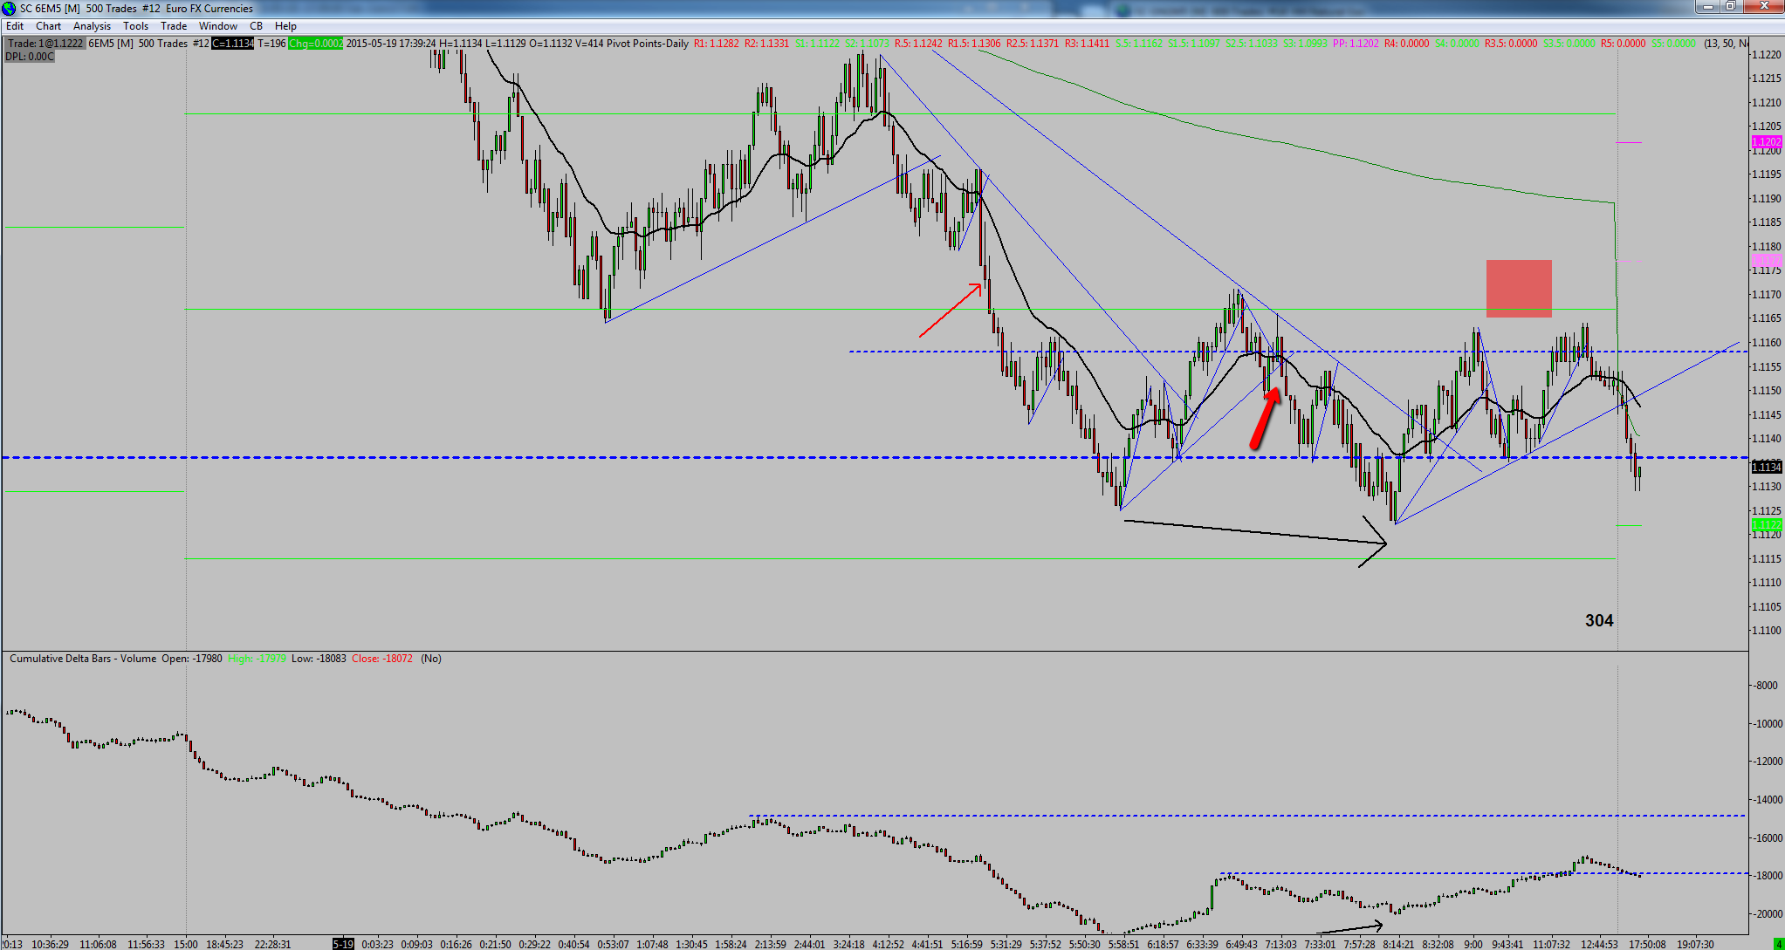Viewport: 1785px width, 950px height.
Task: Click the 'R1: 1.1282' resistance value
Action: [x=717, y=44]
